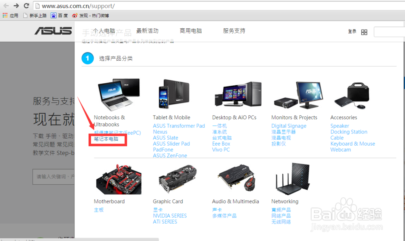Open the 百度 bookmark
Viewport: 405px width, 241px height.
point(60,15)
